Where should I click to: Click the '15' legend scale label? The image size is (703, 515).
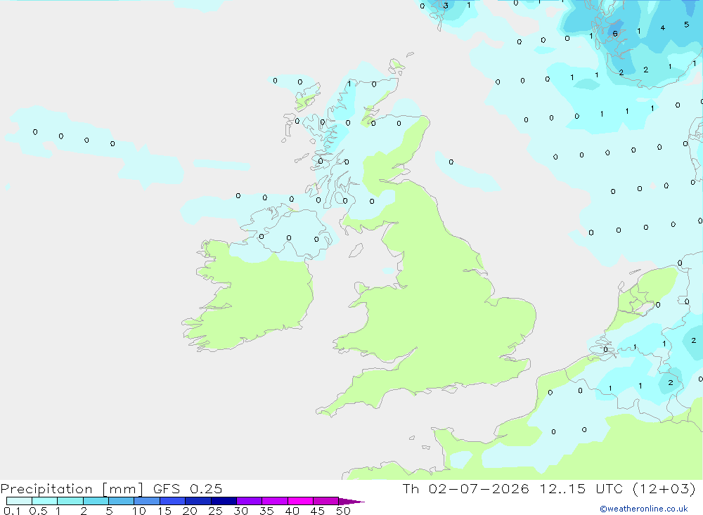[x=165, y=511]
